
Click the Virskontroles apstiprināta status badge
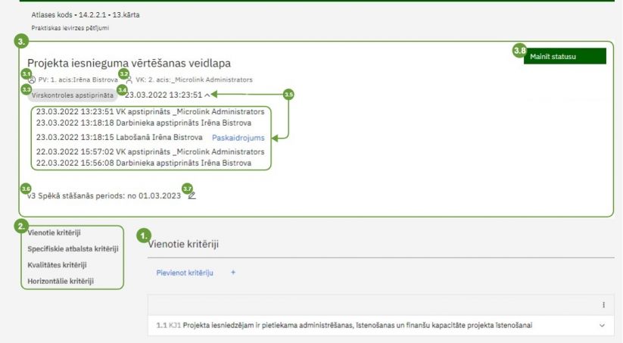73,95
